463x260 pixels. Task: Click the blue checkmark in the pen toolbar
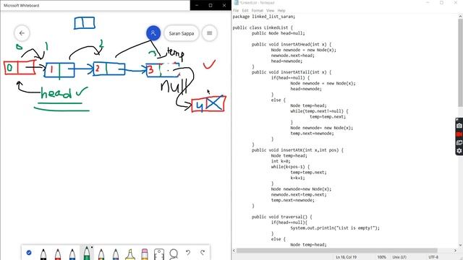point(29,253)
